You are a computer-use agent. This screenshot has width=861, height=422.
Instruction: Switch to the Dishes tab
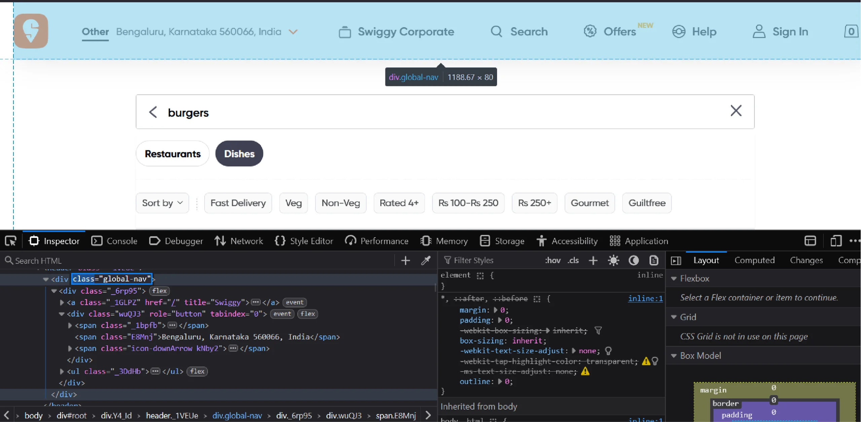tap(239, 154)
